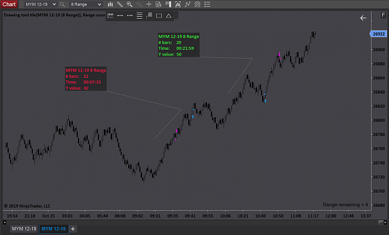Click the 26900 price axis label
The width and height of the screenshot is (389, 235).
tap(379, 49)
